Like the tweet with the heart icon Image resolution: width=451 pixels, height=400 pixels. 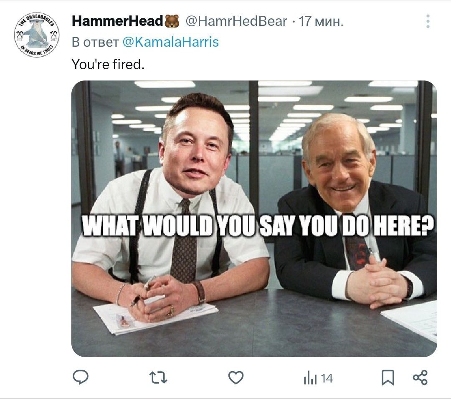tap(236, 378)
